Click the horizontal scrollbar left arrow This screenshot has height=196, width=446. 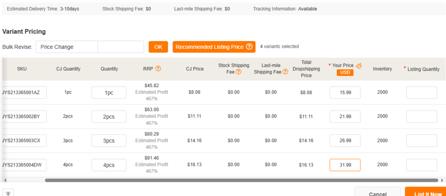5,180
